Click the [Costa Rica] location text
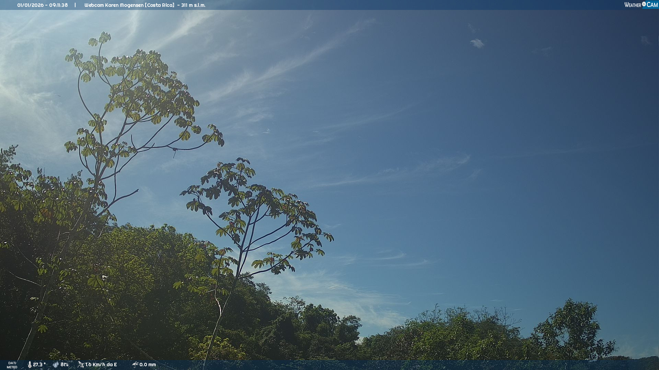The height and width of the screenshot is (370, 659). click(160, 5)
